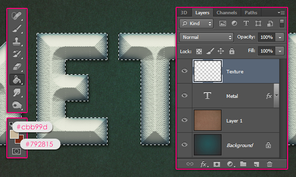
Task: Click the Fill value field
Action: [x=266, y=51]
